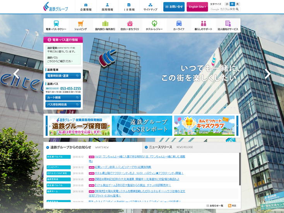Open news link 秋の大北海道展
The height and width of the screenshot is (213, 284).
(x=137, y=179)
